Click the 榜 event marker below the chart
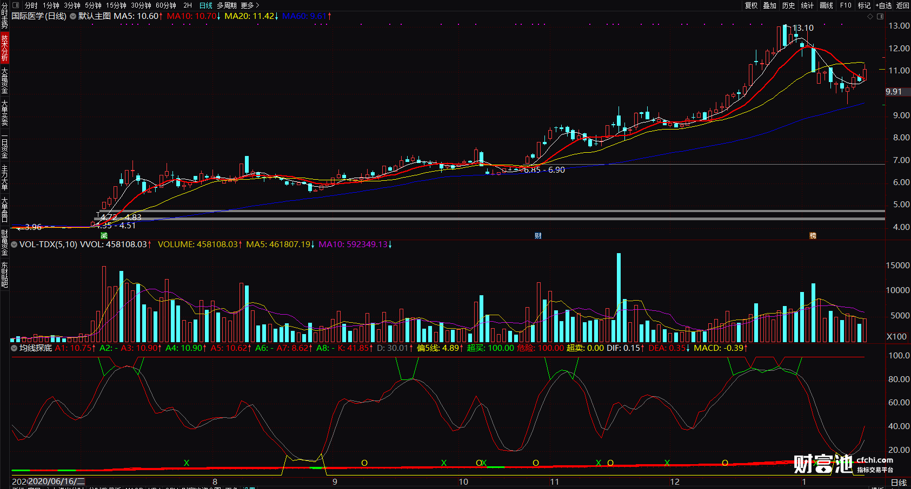 coord(813,235)
